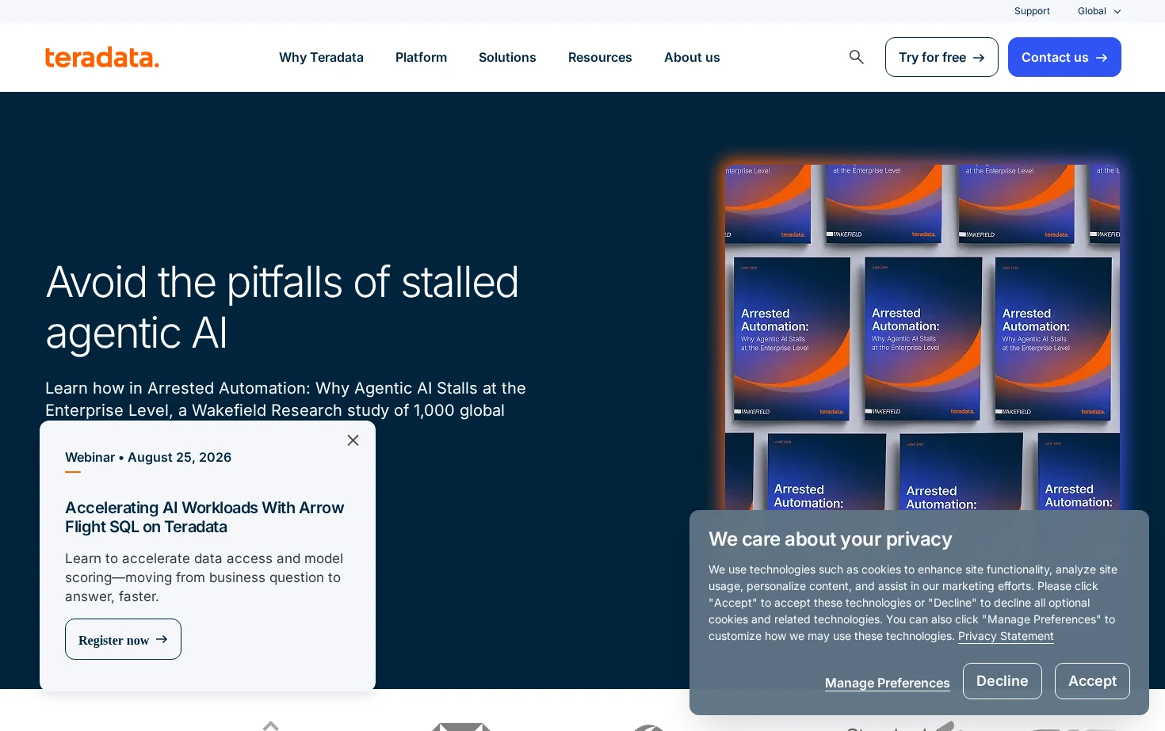Click the Arrested Automation report cover image
The image size is (1165, 731).
tap(922, 337)
